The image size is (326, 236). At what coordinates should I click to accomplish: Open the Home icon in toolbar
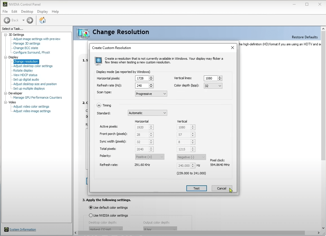click(x=43, y=20)
